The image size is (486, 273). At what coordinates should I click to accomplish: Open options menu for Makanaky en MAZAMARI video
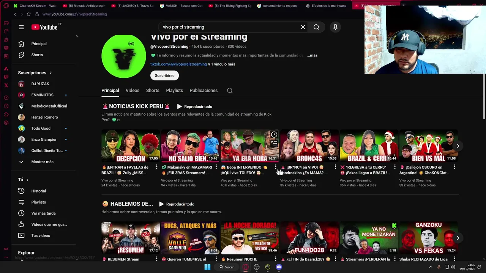point(216,167)
